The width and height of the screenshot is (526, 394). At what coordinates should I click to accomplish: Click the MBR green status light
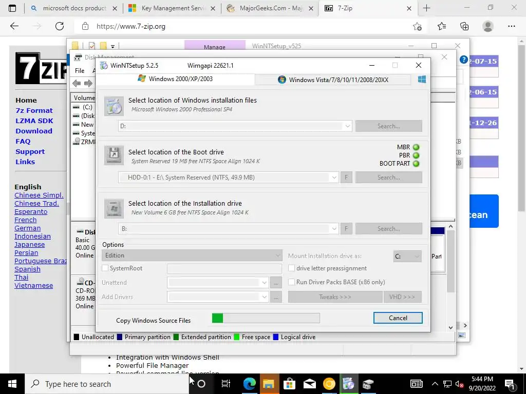point(416,147)
